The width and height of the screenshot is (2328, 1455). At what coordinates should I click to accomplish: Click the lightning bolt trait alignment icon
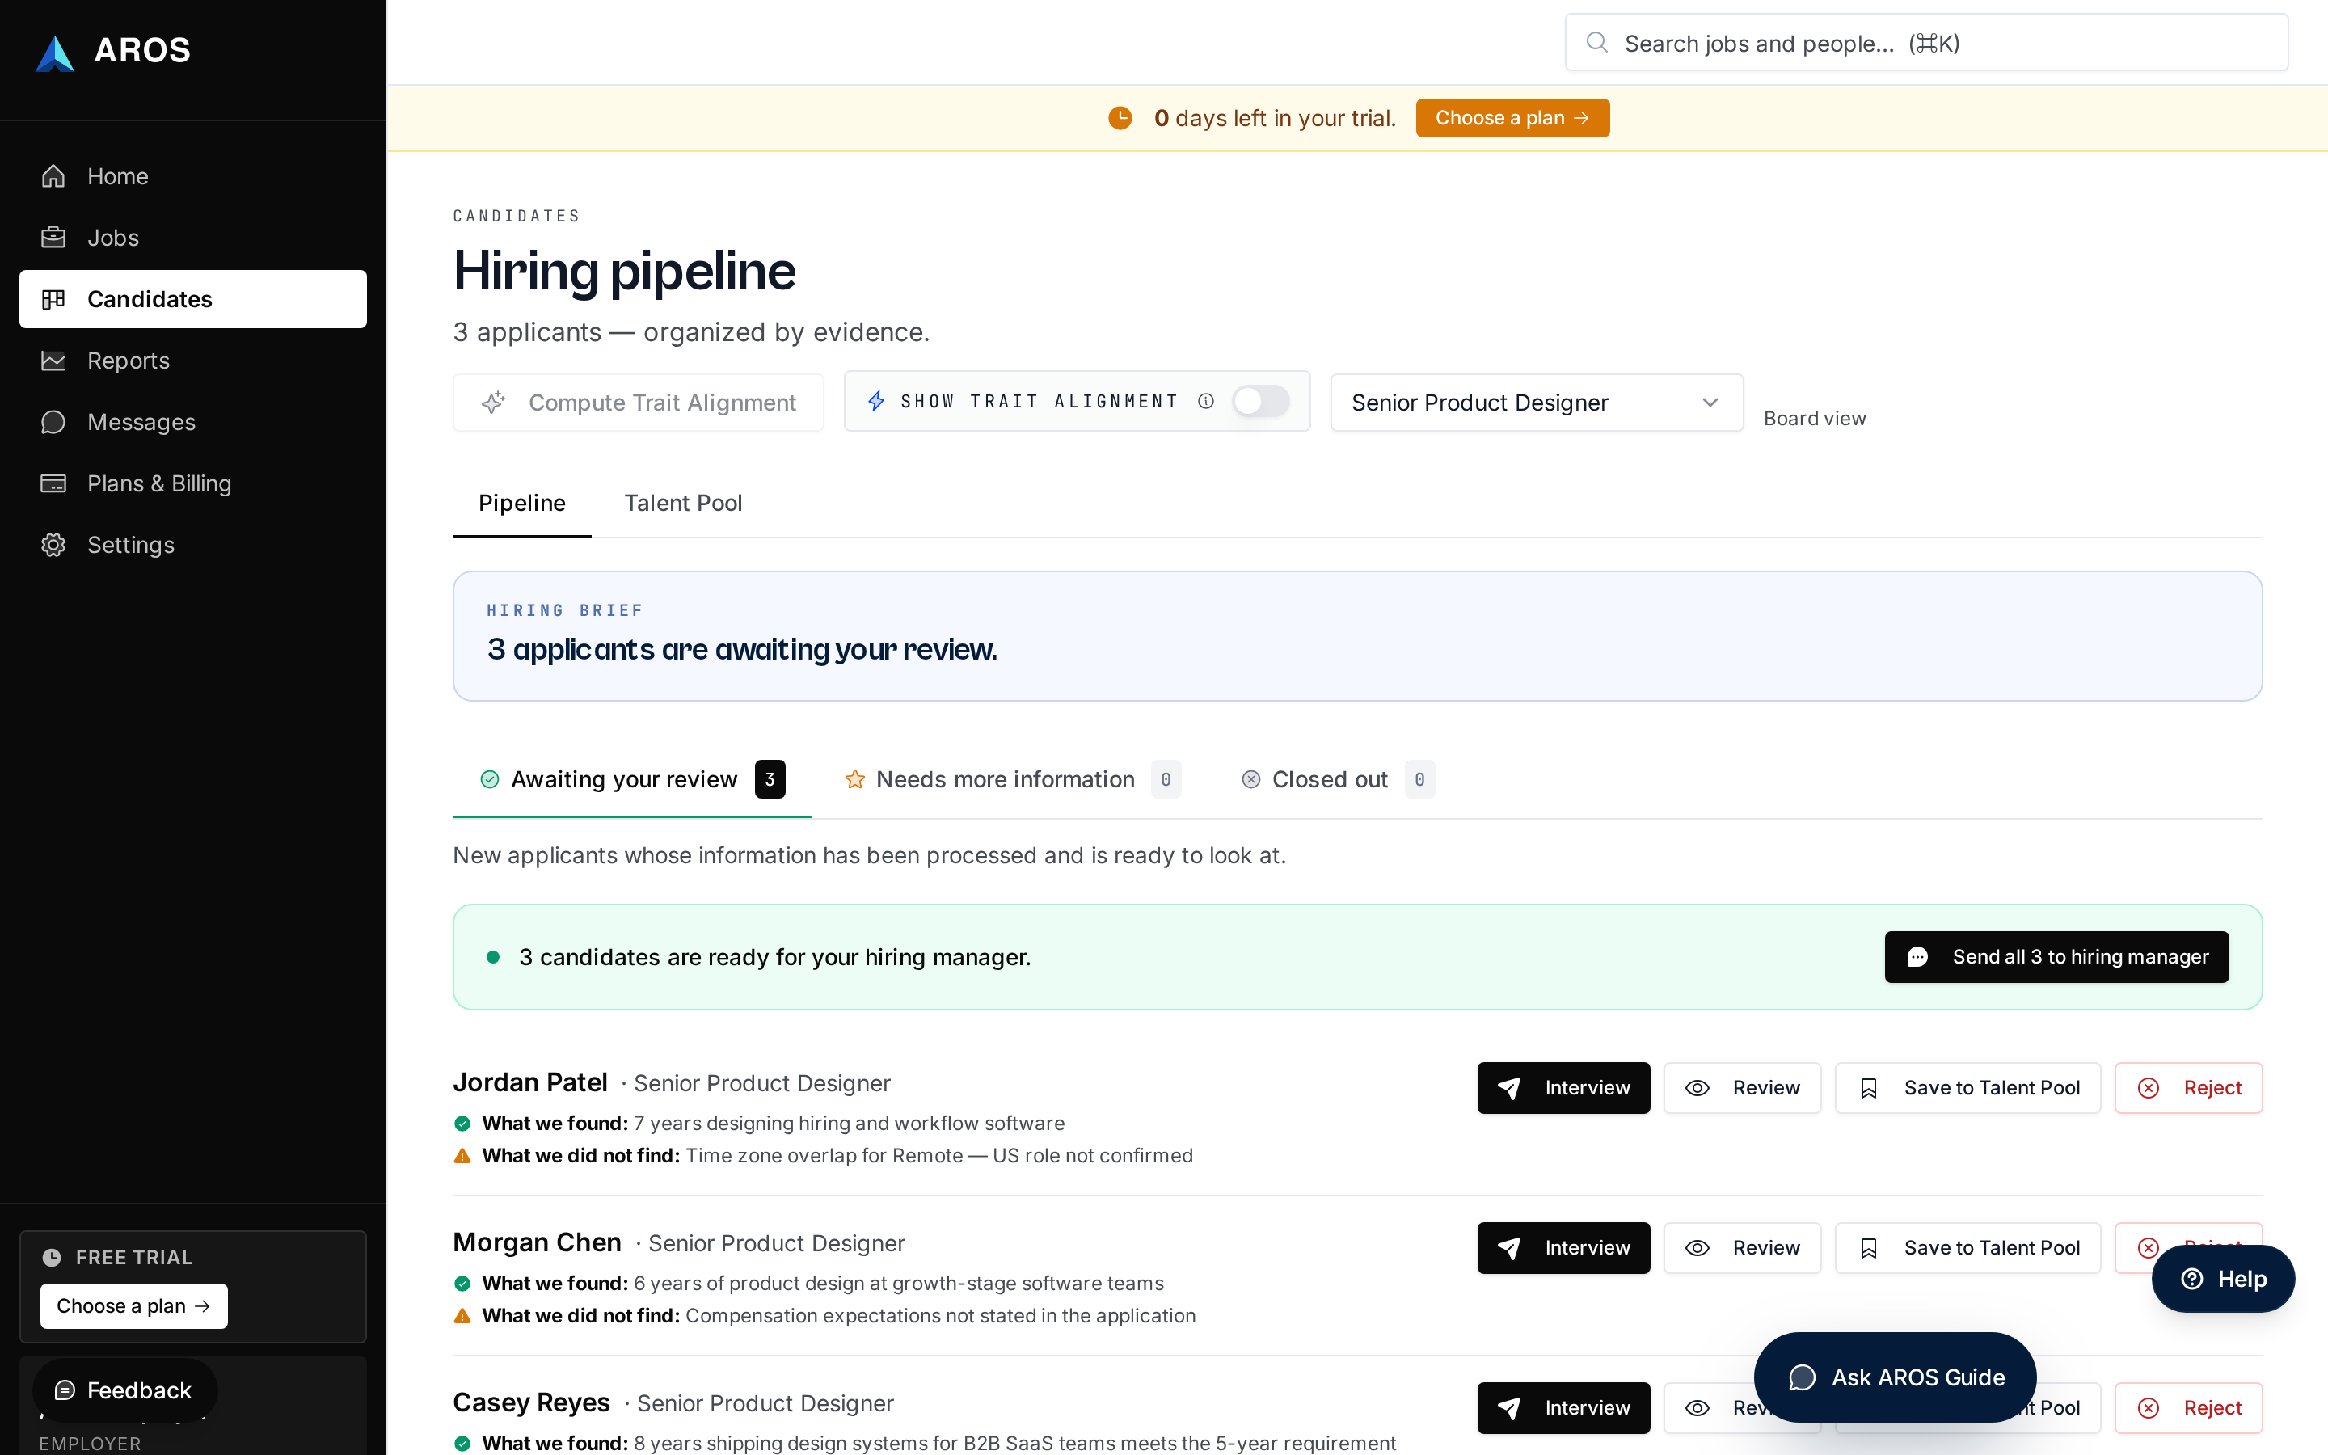(x=875, y=401)
